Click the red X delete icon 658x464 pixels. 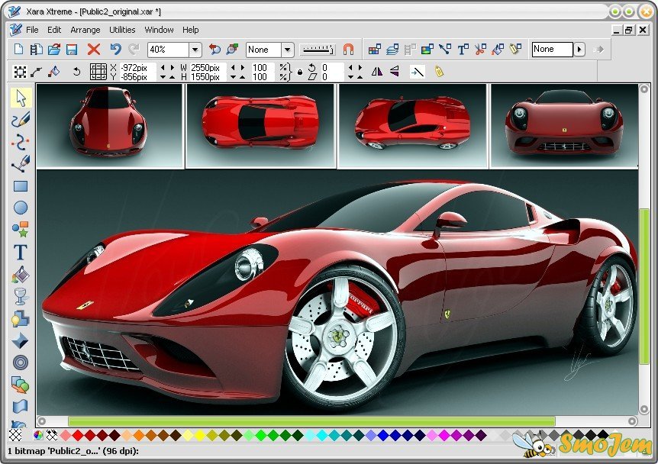click(x=94, y=50)
